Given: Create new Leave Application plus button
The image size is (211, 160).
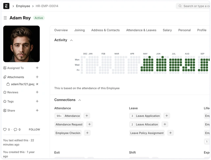Looking at the screenshot, I should click(167, 116).
